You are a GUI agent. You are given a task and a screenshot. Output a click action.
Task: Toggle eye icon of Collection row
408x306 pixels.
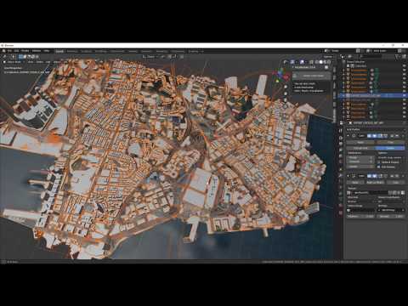pos(405,65)
